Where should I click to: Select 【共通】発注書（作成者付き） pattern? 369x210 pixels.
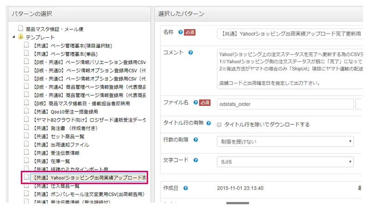click(x=65, y=128)
